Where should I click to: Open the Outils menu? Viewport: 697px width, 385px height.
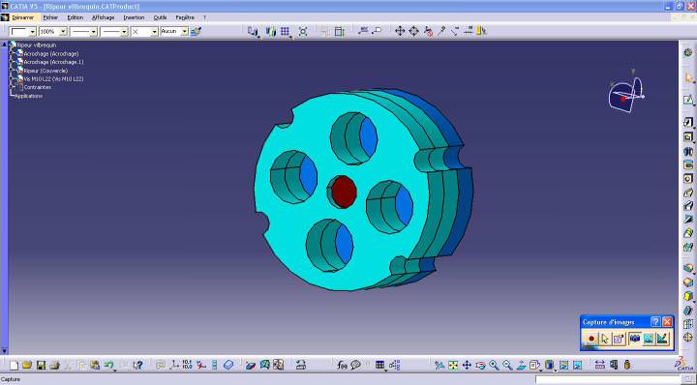160,17
